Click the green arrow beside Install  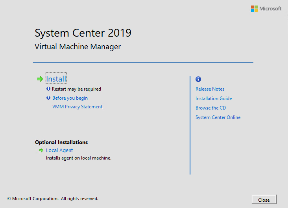coord(40,79)
